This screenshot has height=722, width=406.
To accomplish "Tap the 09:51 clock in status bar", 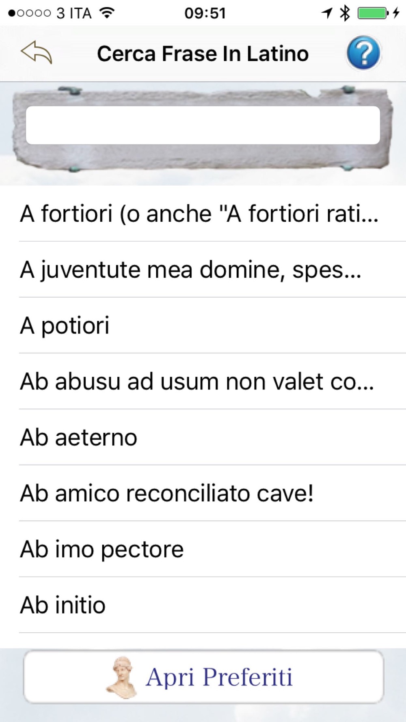I will pyautogui.click(x=205, y=13).
